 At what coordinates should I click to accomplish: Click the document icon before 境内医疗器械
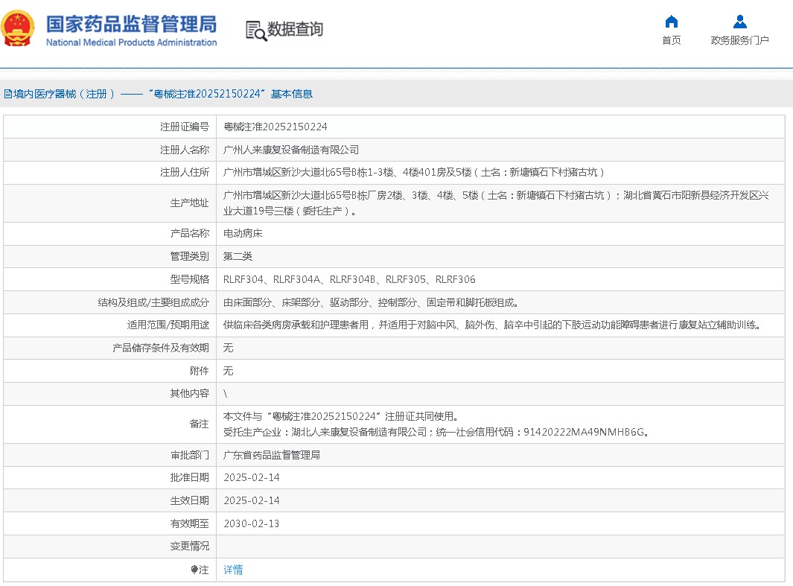click(x=7, y=94)
